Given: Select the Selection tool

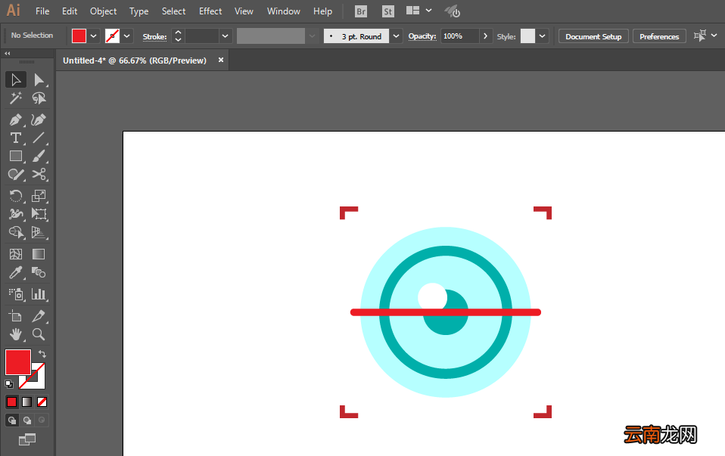Looking at the screenshot, I should [x=16, y=79].
